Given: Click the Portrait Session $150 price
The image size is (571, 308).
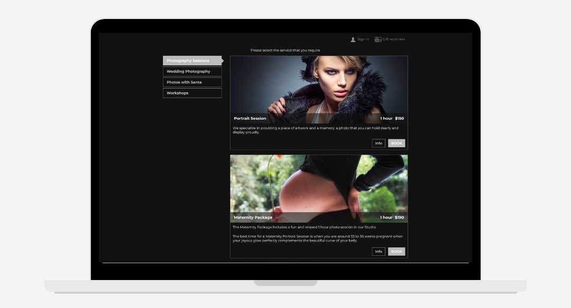Looking at the screenshot, I should pyautogui.click(x=399, y=119).
